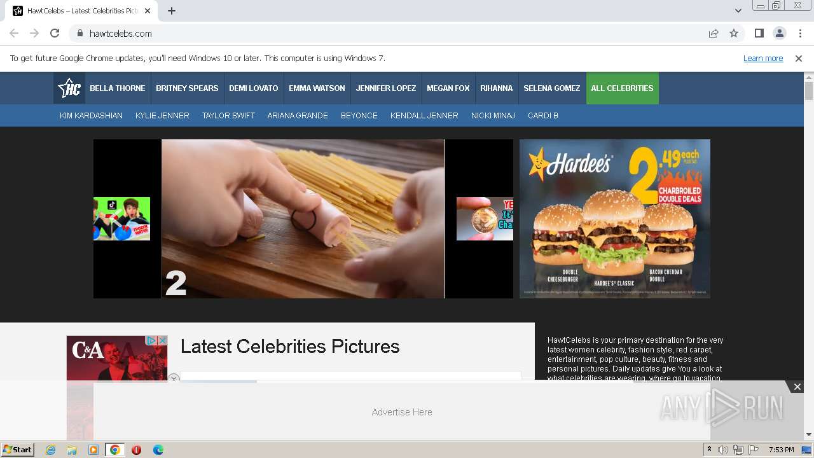This screenshot has width=814, height=458.
Task: Expand the tab search chevron
Action: pos(738,11)
